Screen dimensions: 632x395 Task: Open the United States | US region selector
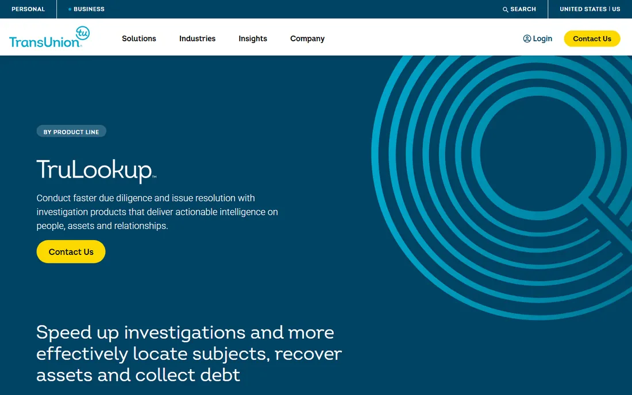pyautogui.click(x=589, y=9)
